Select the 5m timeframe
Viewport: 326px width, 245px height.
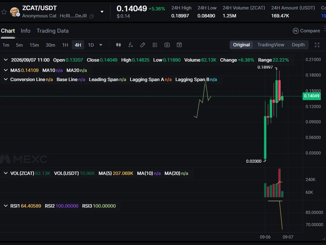[x=19, y=45]
